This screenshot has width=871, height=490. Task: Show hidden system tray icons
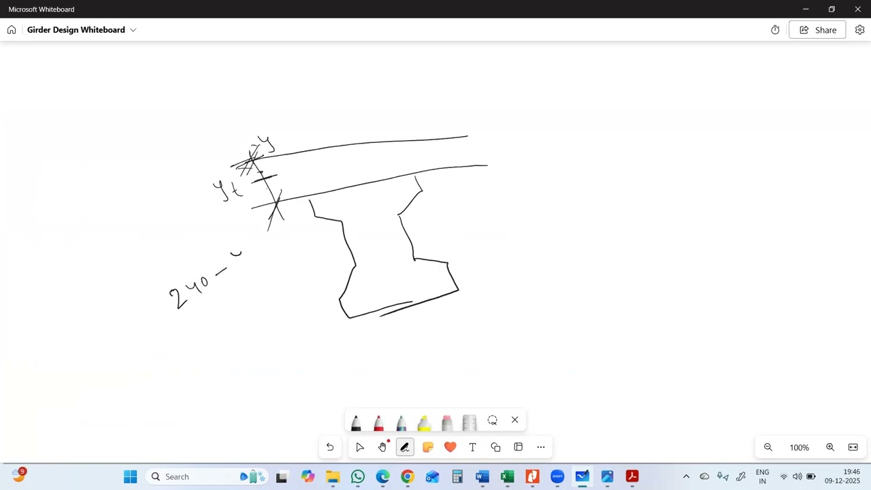(686, 476)
